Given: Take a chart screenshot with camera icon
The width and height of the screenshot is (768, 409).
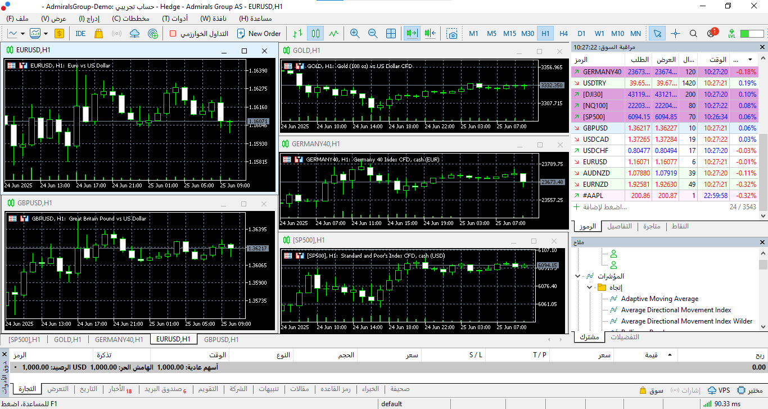Looking at the screenshot, I should [x=452, y=34].
